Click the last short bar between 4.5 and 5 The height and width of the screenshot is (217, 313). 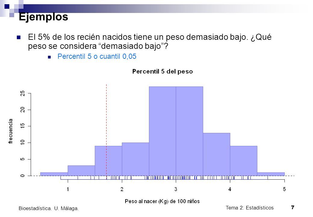(271, 174)
